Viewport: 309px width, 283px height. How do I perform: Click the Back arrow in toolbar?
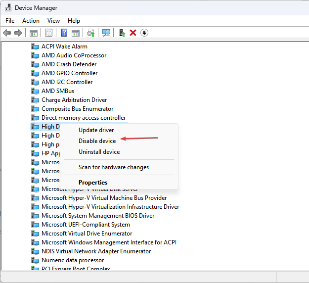(7, 33)
